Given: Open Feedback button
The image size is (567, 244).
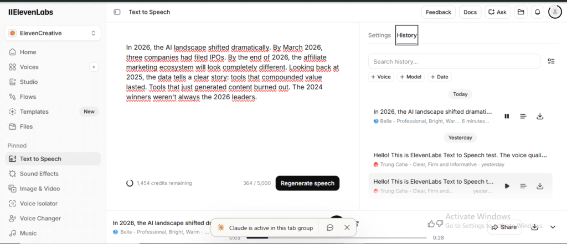Looking at the screenshot, I should click(x=439, y=12).
